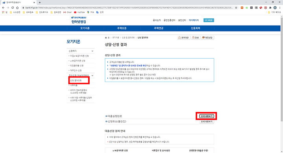
Task: Click the 대출신청 절차 안내 heading
Action: tap(115, 131)
